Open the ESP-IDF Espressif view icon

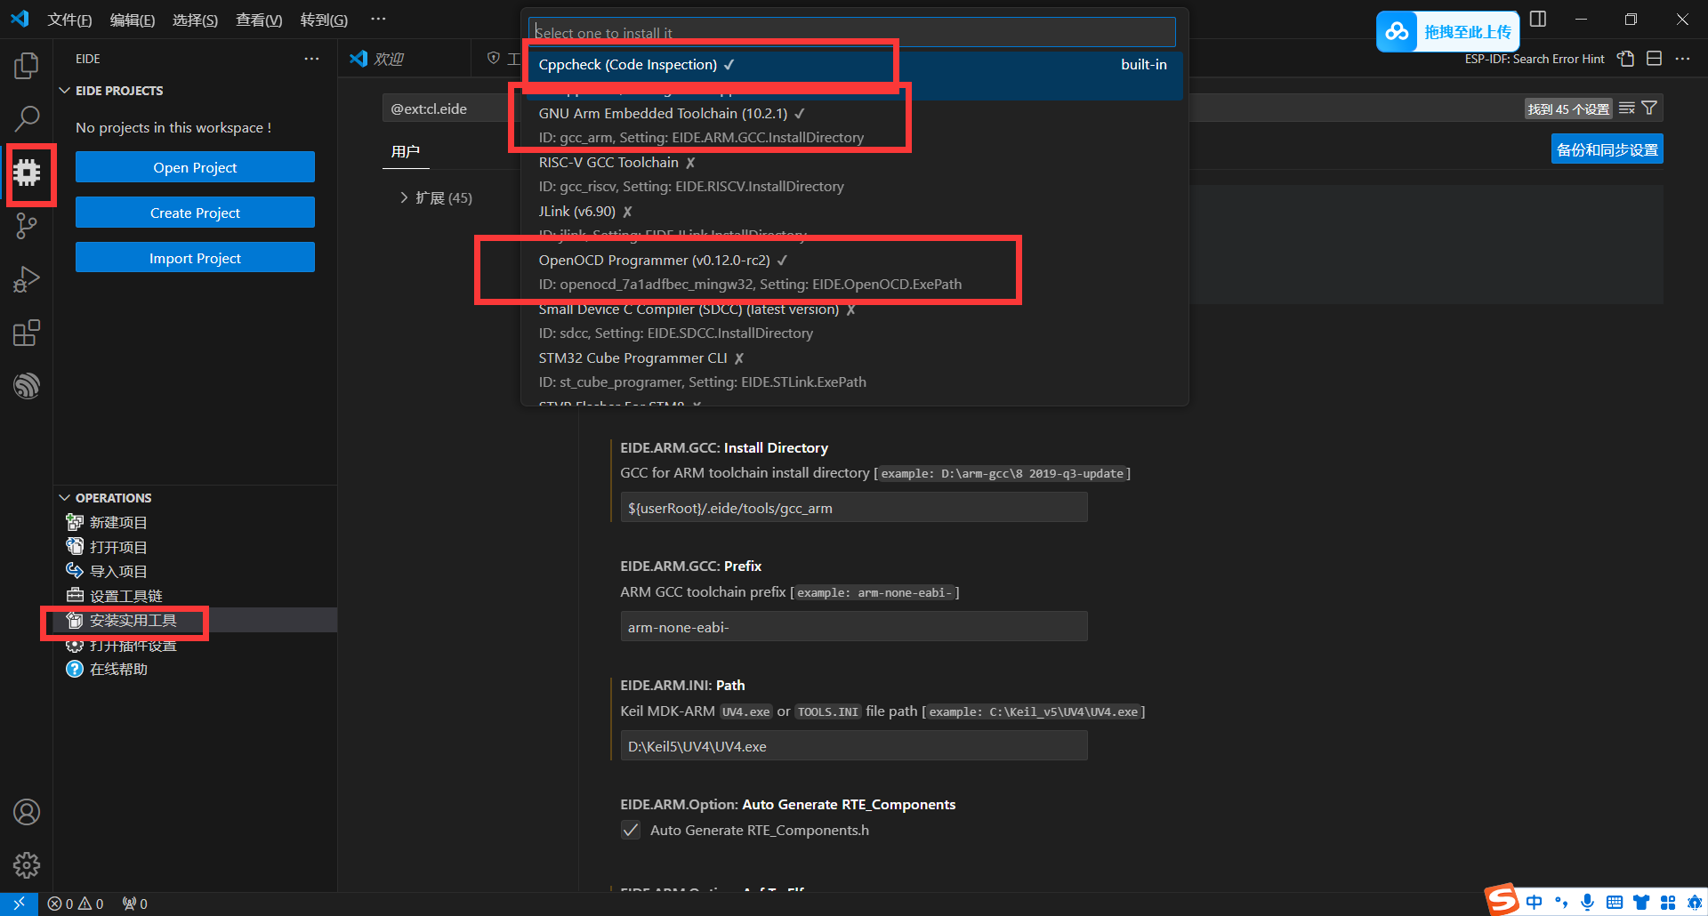tap(27, 386)
